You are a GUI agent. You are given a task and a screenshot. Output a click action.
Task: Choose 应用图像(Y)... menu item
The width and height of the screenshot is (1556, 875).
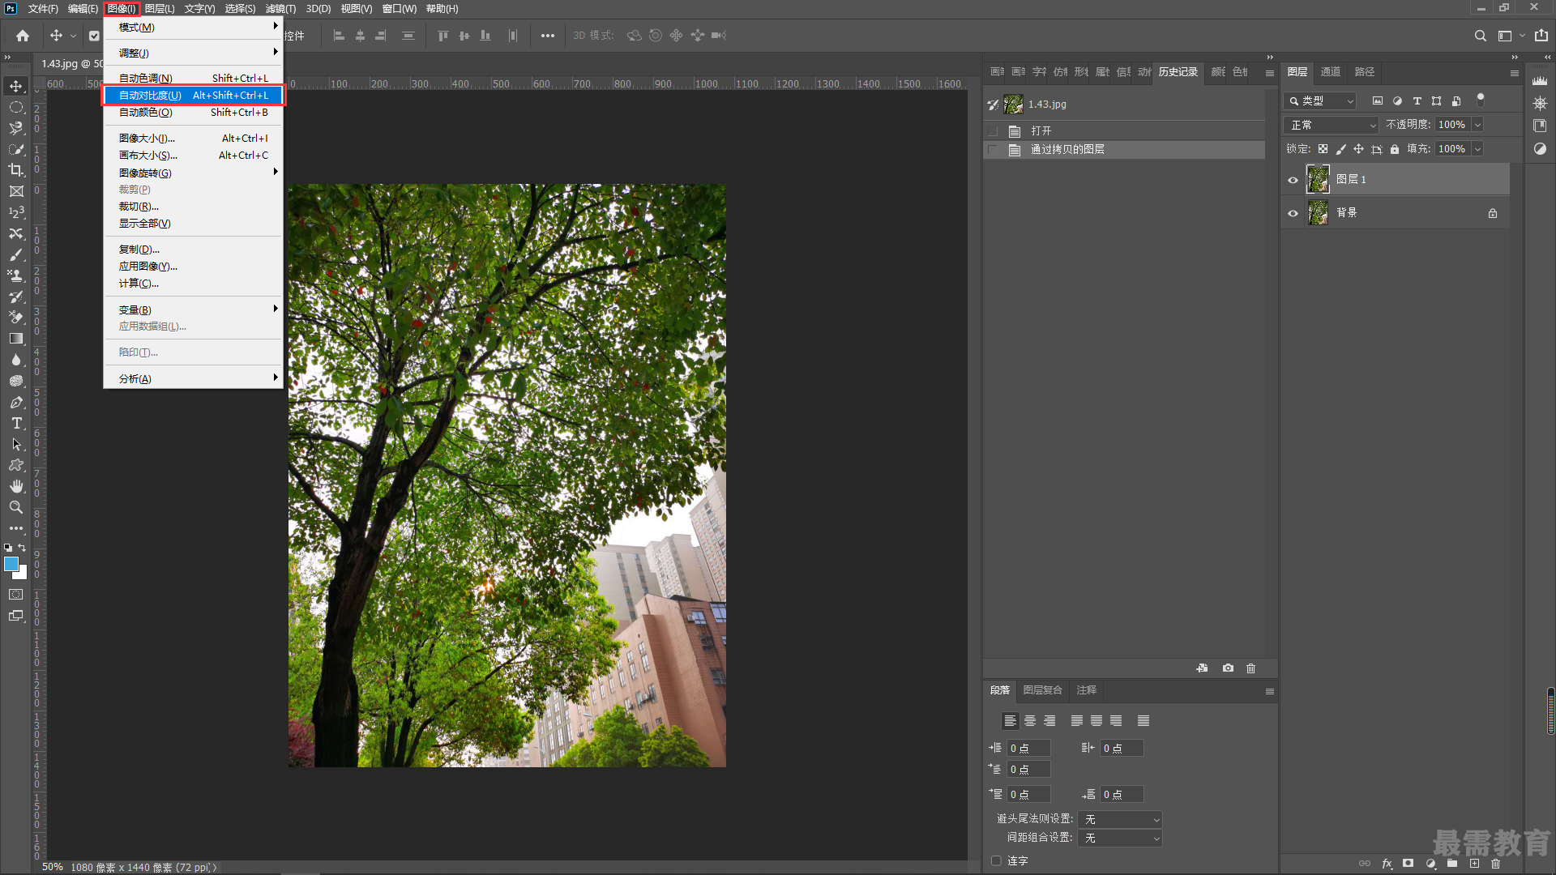coord(193,267)
